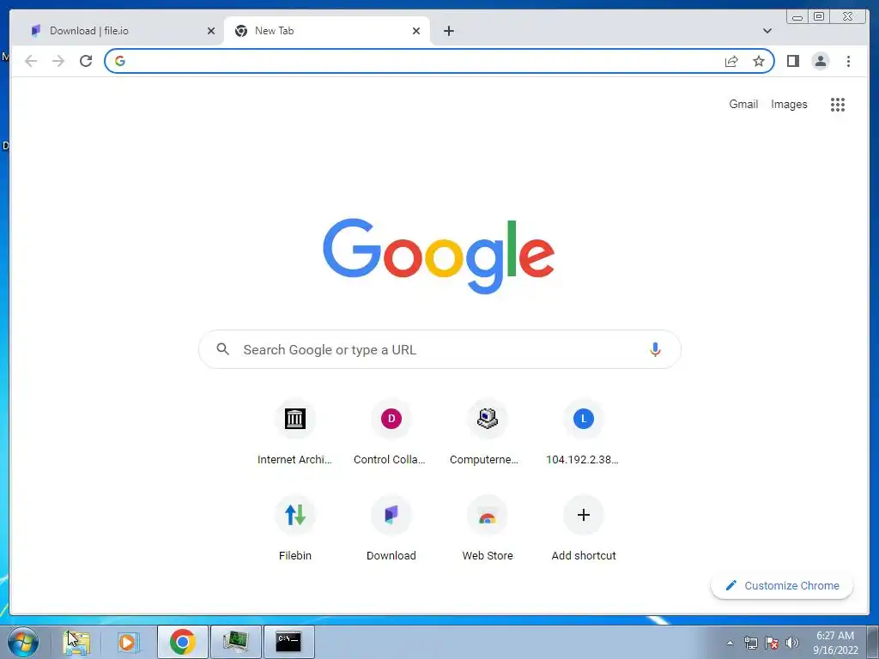879x659 pixels.
Task: Open volume control in tray
Action: pyautogui.click(x=792, y=643)
